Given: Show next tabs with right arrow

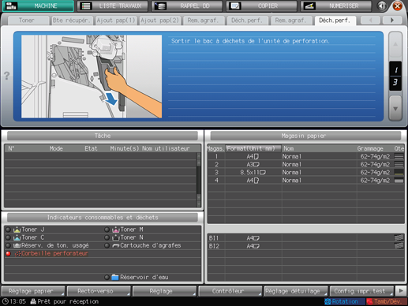Looking at the screenshot, I should pos(392,20).
